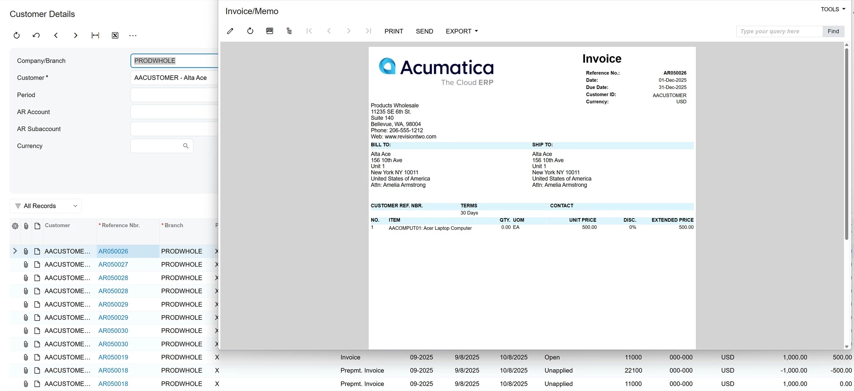Viewport: 854px width, 391px height.
Task: Click the report vertical scrollbar
Action: [846, 143]
